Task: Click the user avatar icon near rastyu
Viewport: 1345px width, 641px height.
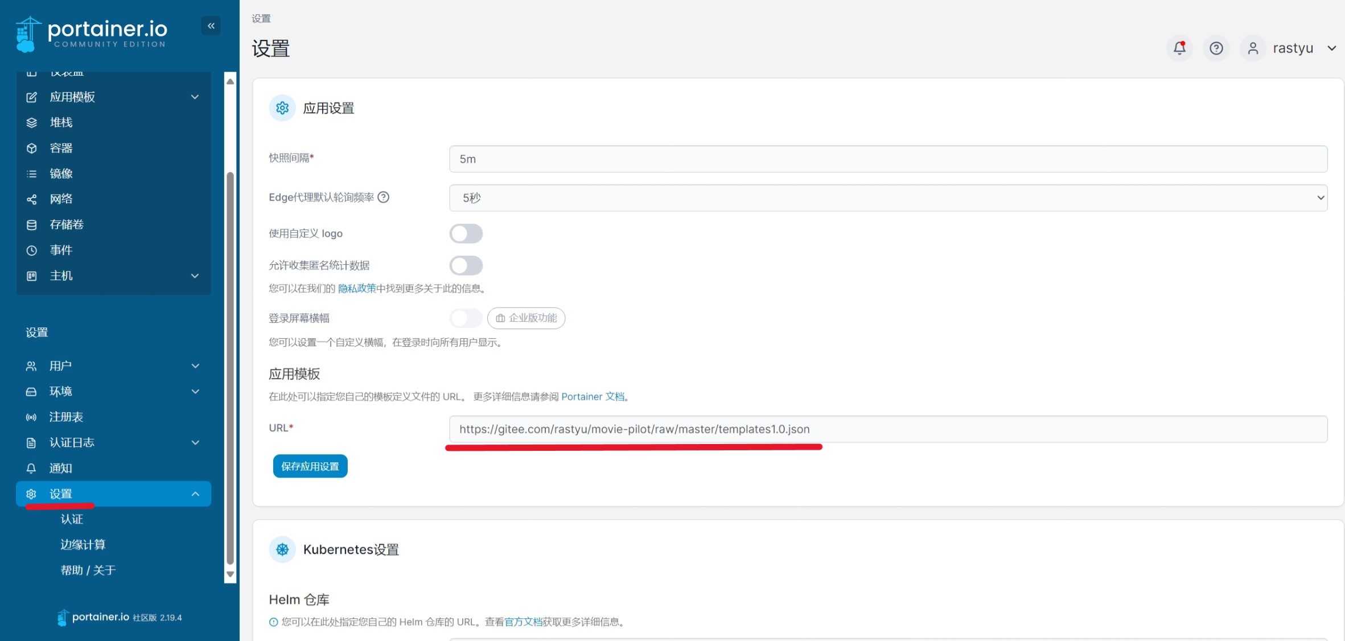Action: pos(1252,48)
